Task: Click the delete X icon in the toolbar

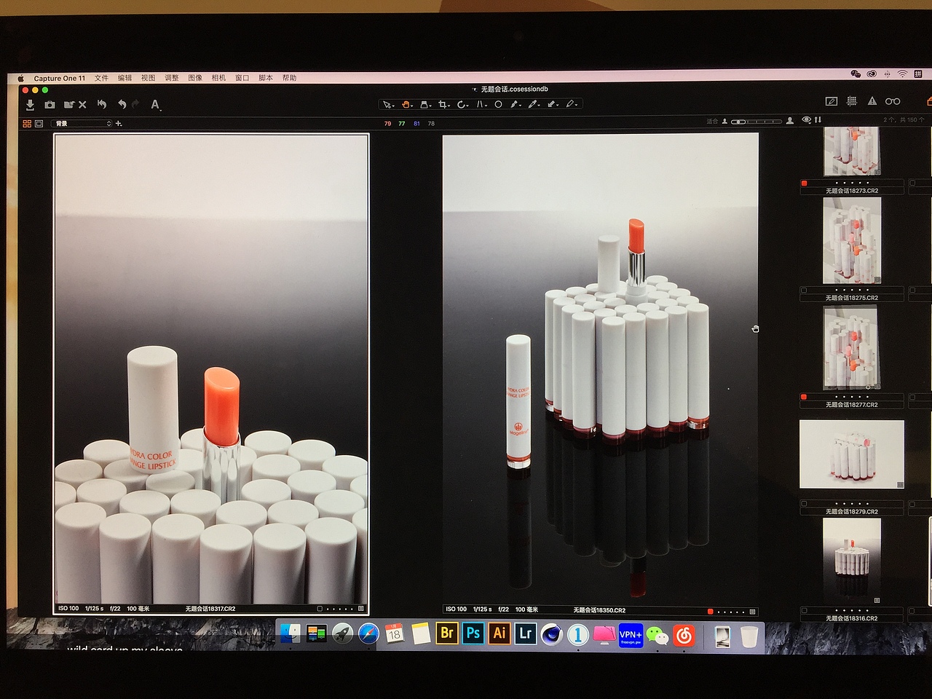Action: tap(82, 105)
